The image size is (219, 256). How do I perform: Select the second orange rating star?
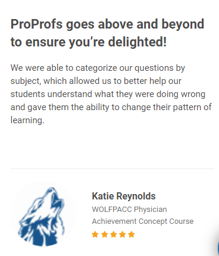(x=104, y=235)
